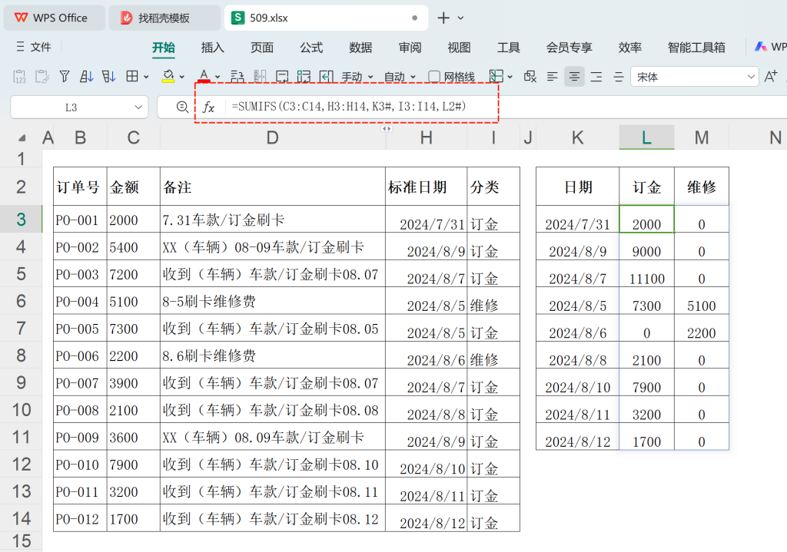This screenshot has width=787, height=552.
Task: Open the 智能工具箱 tab
Action: pos(696,48)
